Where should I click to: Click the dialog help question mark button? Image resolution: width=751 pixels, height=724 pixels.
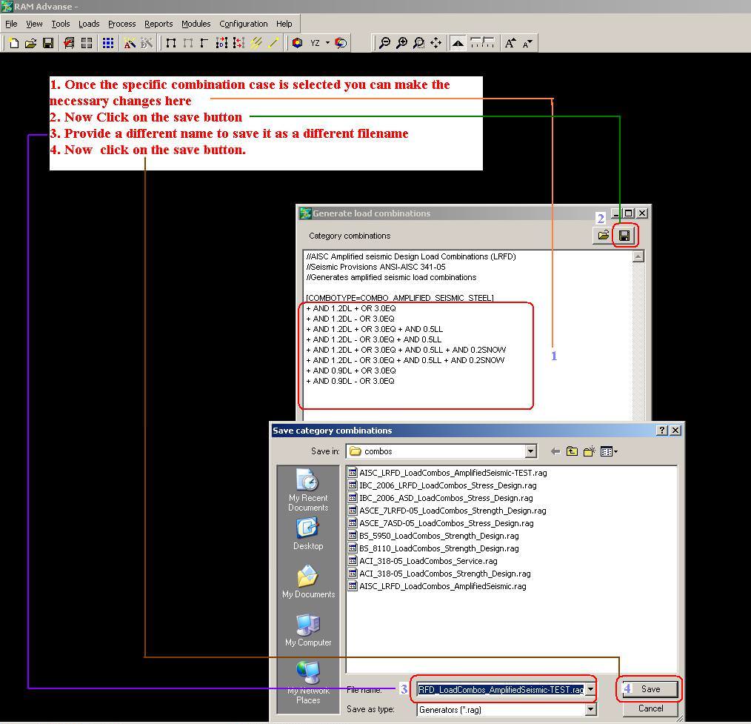[x=662, y=431]
